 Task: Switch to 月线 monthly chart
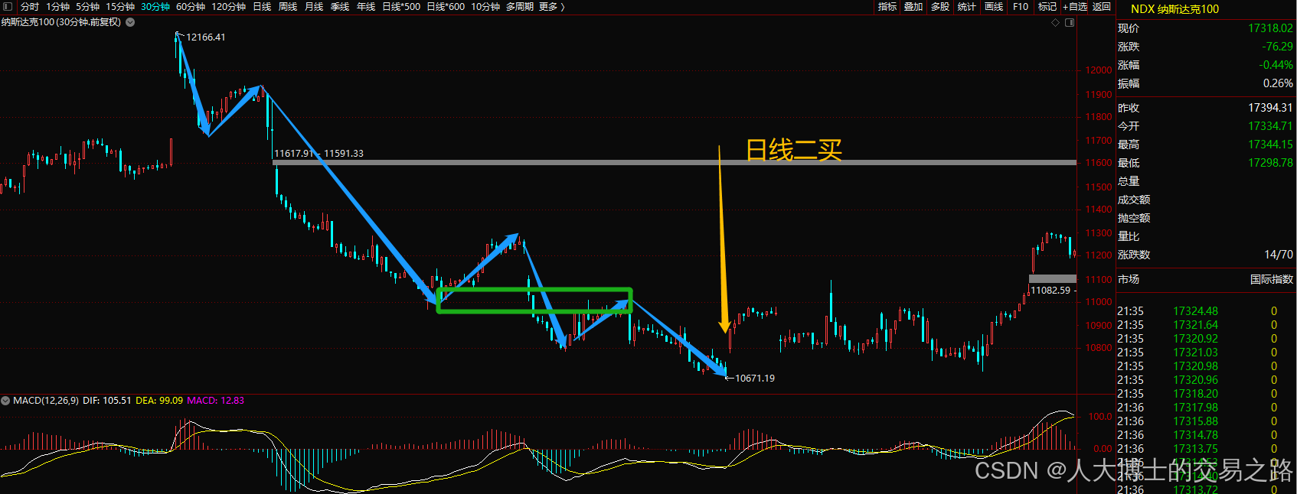(x=314, y=7)
